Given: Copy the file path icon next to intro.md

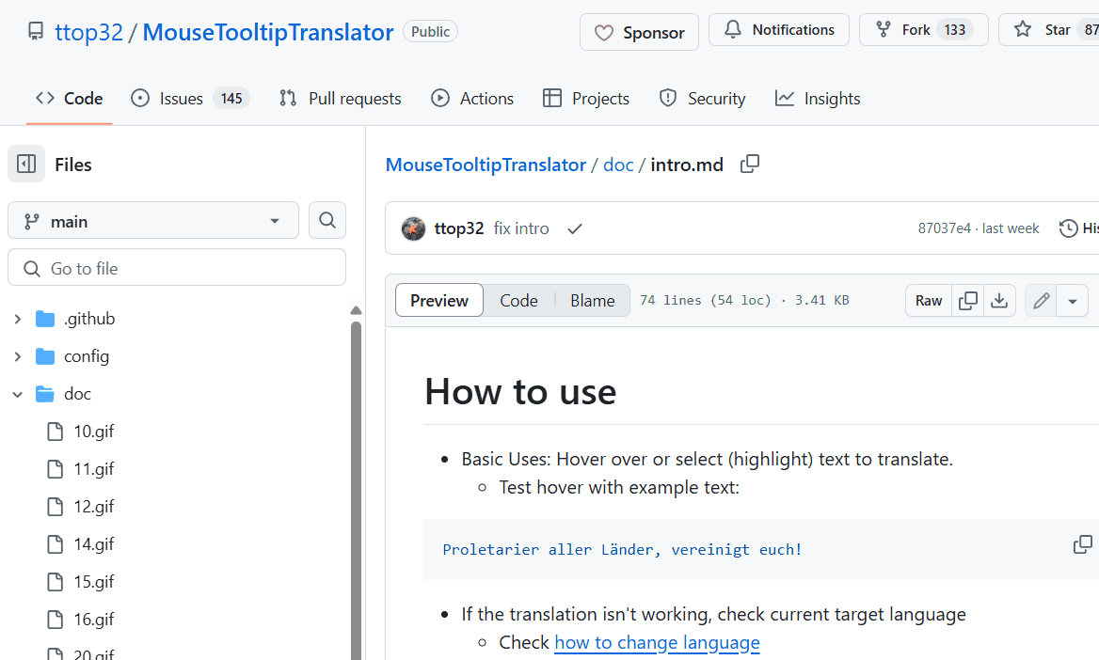Looking at the screenshot, I should pos(749,164).
